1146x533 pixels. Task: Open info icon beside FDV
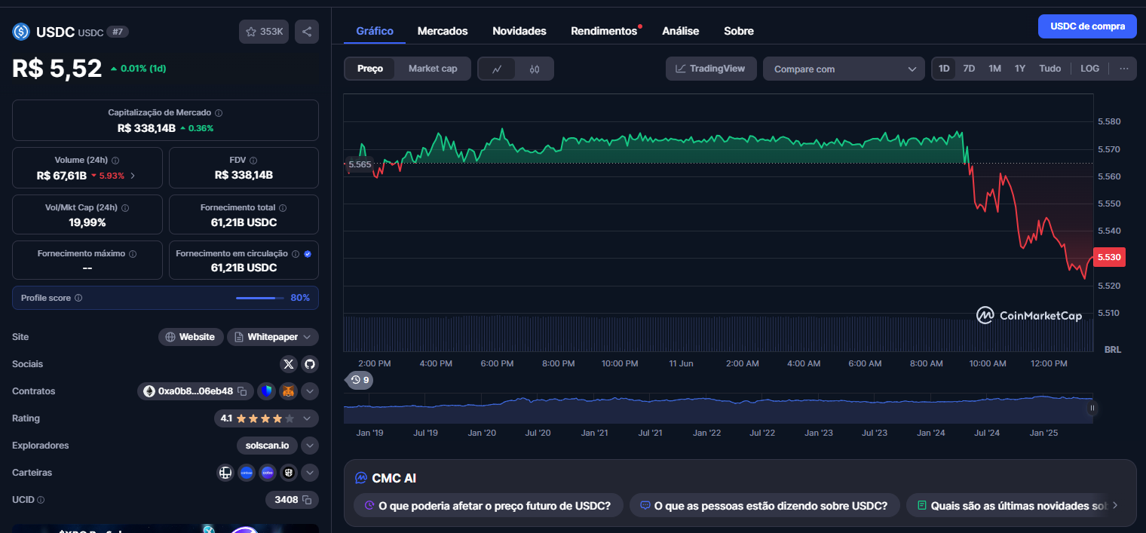[x=253, y=161]
